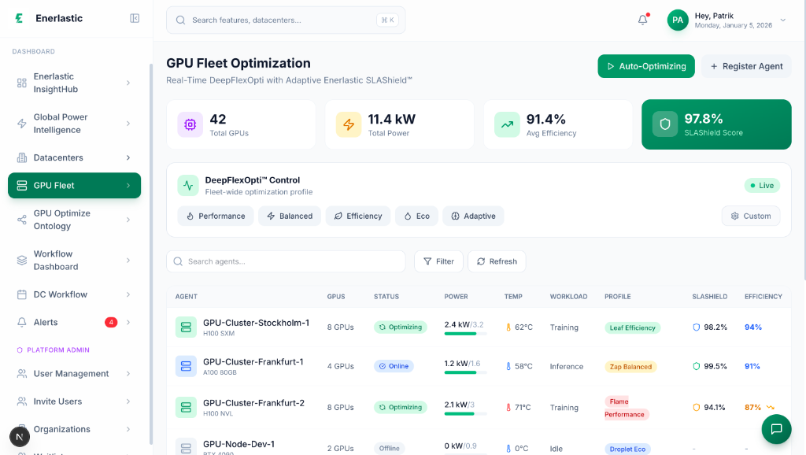Viewport: 806px width, 455px height.
Task: Open the Patrik user account dropdown
Action: point(727,20)
